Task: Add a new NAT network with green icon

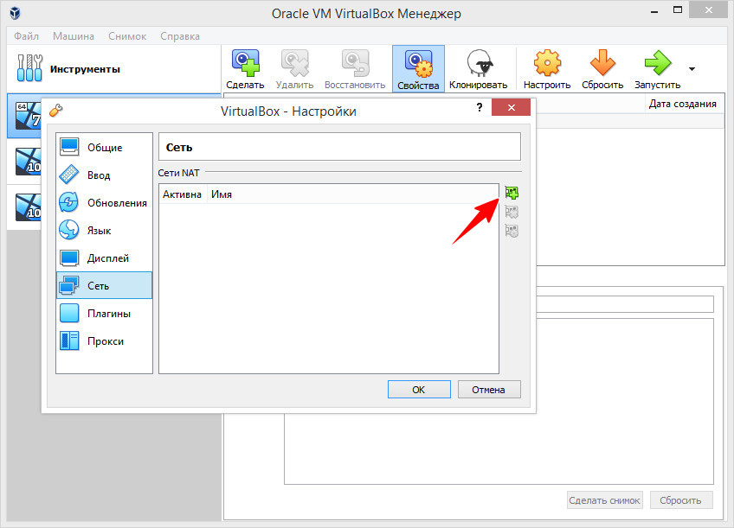Action: 512,193
